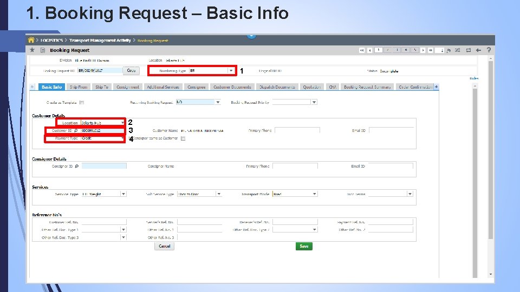Select the Basic Info tab
Screen dimensions: 520x292
coord(51,87)
